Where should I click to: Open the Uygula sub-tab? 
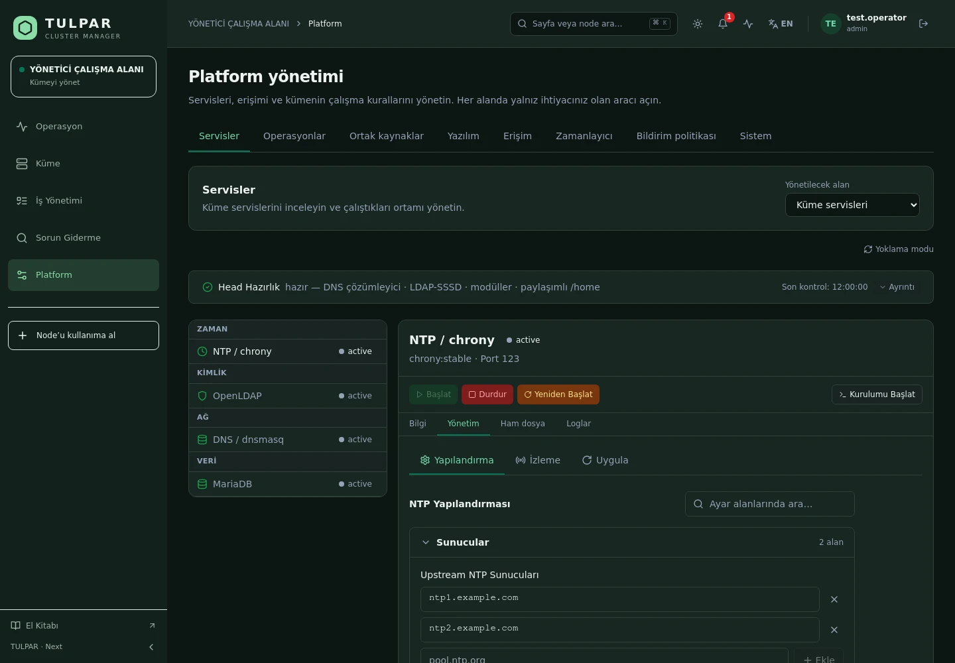[605, 460]
